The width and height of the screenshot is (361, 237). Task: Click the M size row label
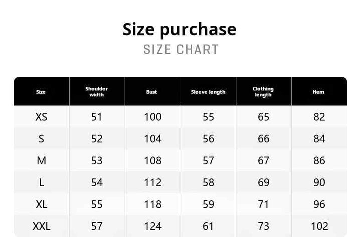[x=41, y=161]
